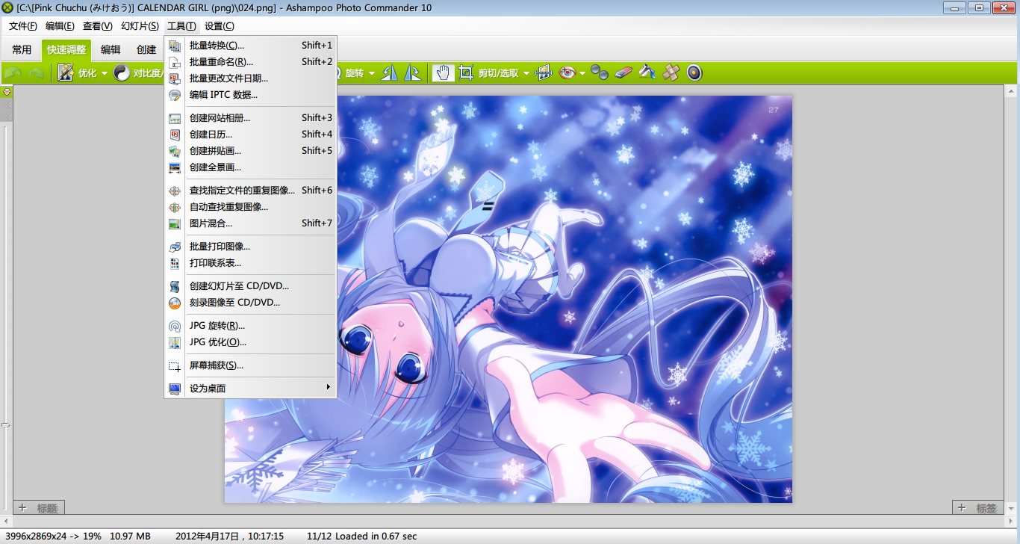Click the create web album icon
Image resolution: width=1020 pixels, height=544 pixels.
[x=175, y=118]
